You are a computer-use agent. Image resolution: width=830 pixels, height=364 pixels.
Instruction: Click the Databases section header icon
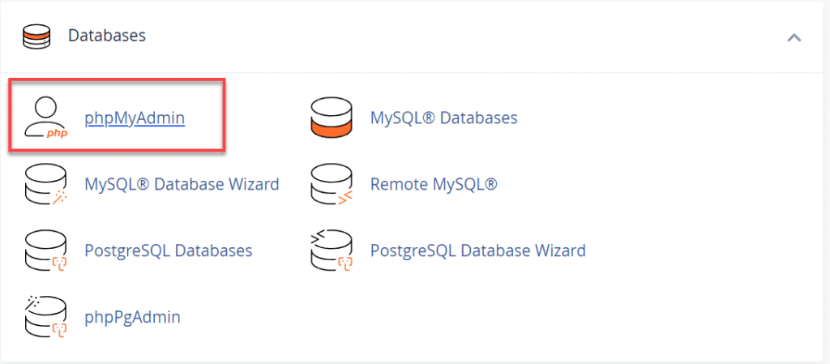(36, 36)
